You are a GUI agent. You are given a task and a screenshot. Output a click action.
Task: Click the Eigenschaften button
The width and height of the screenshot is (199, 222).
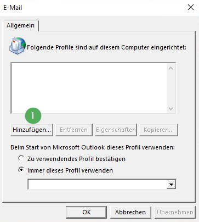coord(116,130)
